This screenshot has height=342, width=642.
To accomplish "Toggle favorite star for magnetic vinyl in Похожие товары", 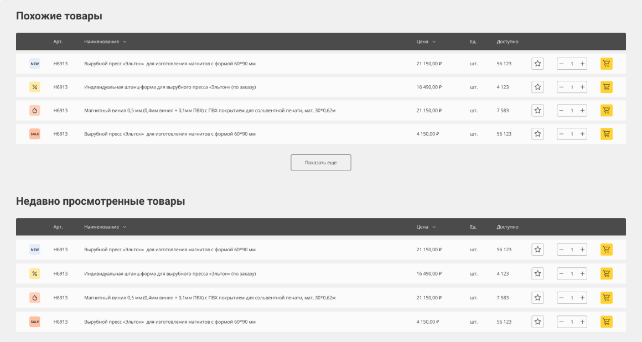I will [x=537, y=110].
